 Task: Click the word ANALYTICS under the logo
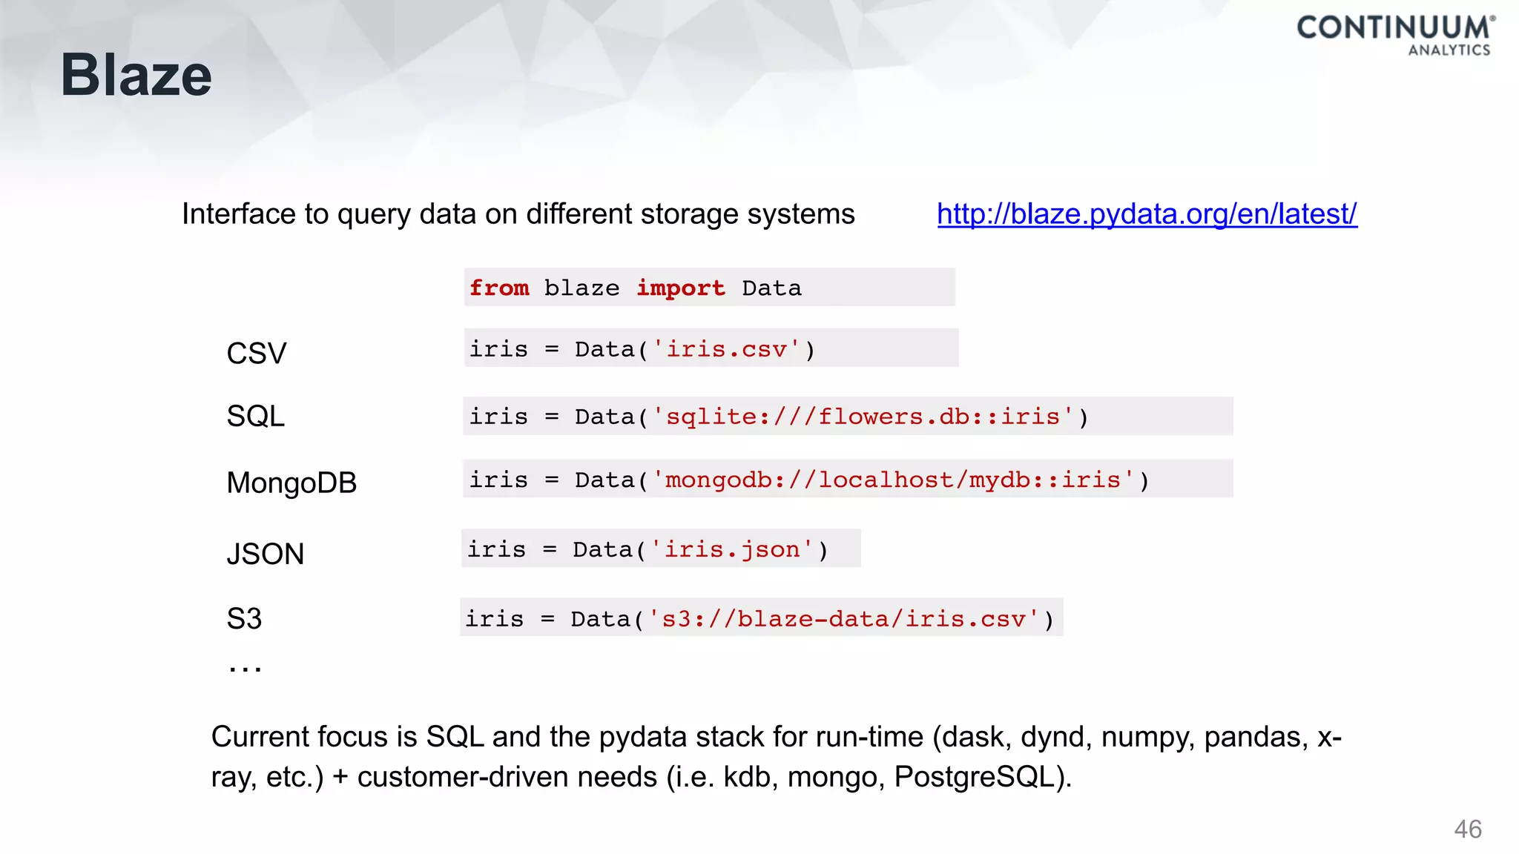pyautogui.click(x=1449, y=50)
